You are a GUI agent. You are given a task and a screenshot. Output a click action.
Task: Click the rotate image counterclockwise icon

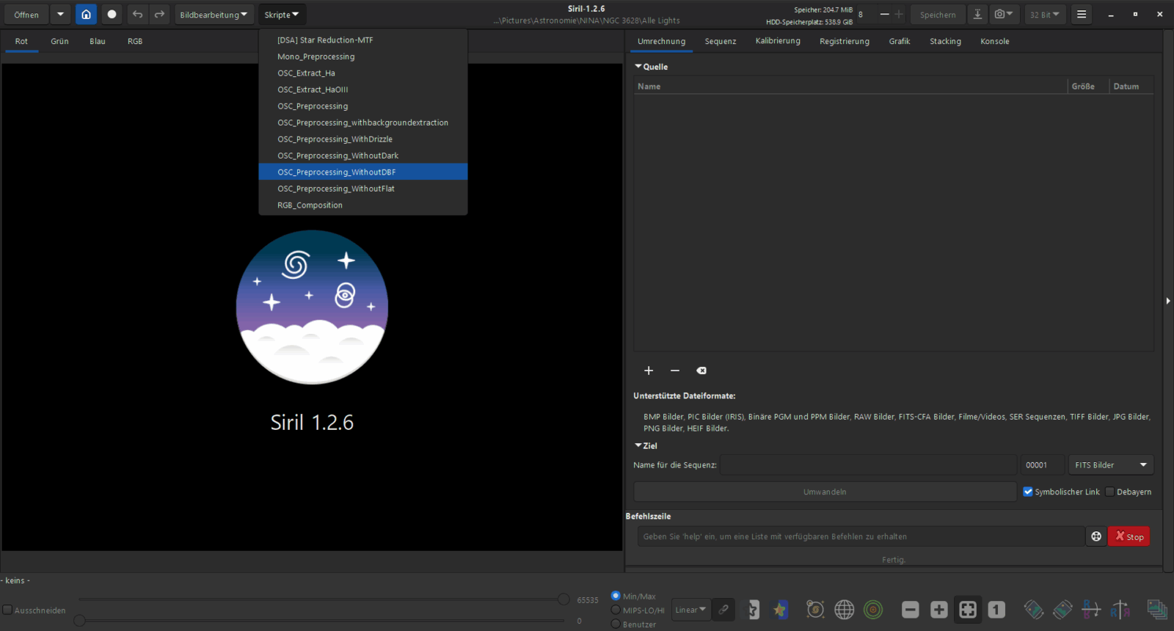click(x=1034, y=610)
